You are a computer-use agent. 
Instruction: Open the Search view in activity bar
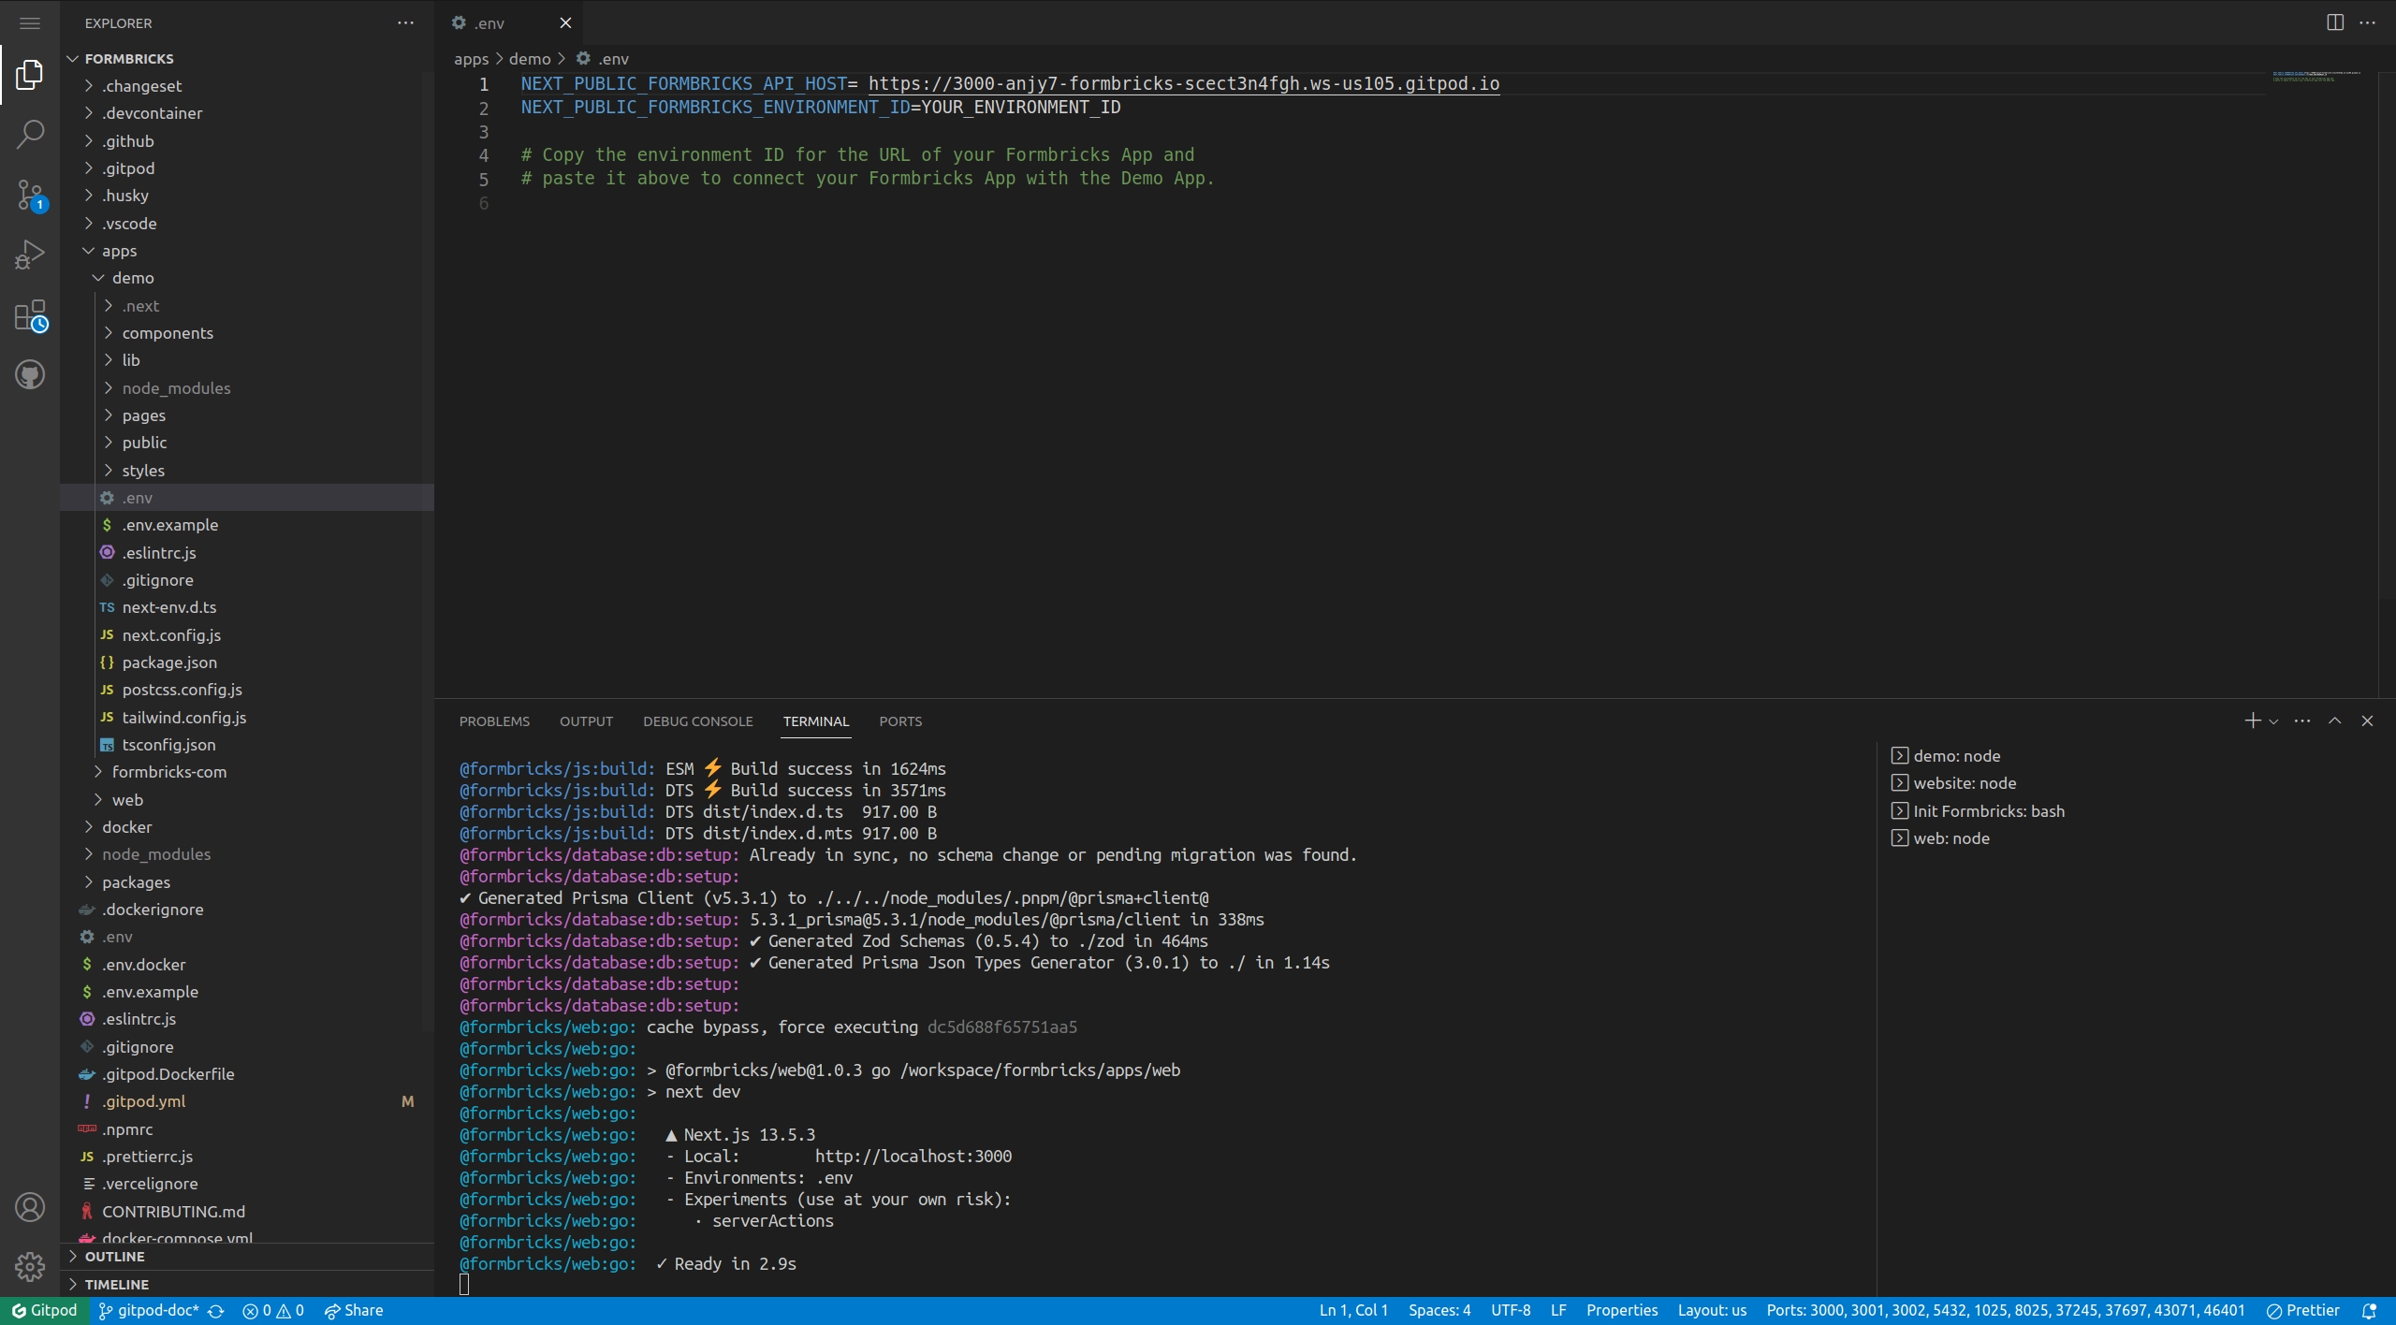click(x=30, y=135)
